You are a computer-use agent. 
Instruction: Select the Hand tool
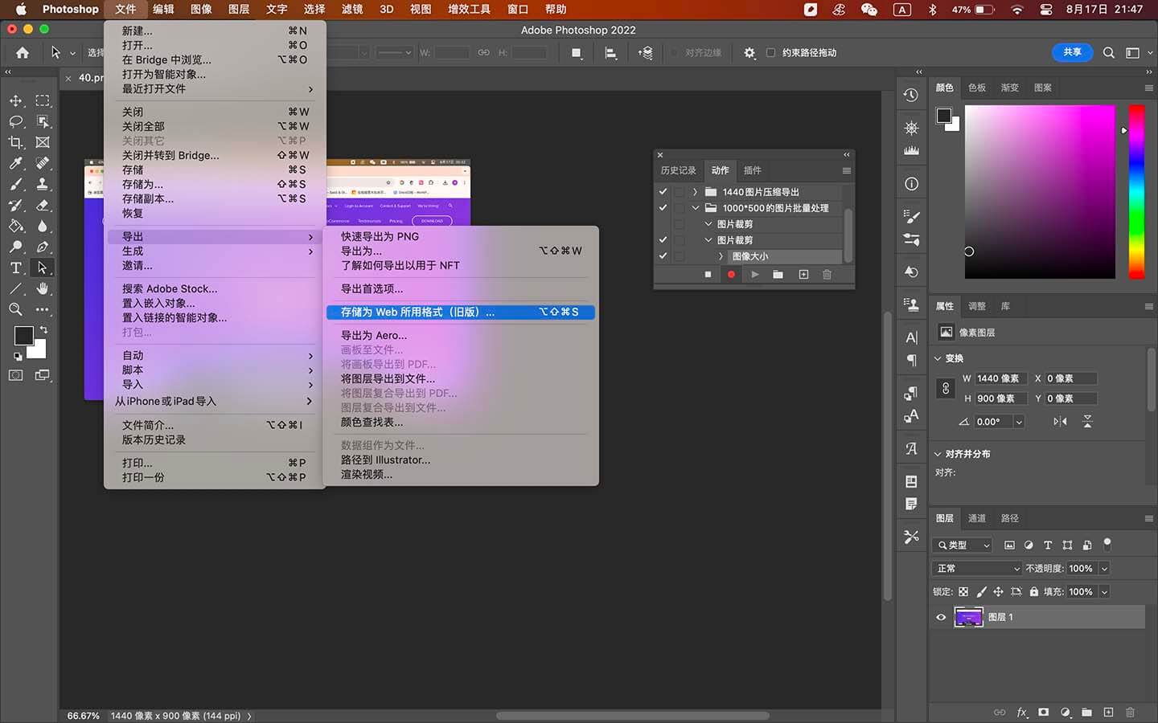pyautogui.click(x=43, y=288)
